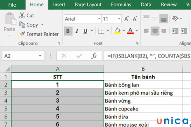The height and width of the screenshot is (127, 191).
Task: Switch to the Insert ribbon tab
Action: pos(59,4)
